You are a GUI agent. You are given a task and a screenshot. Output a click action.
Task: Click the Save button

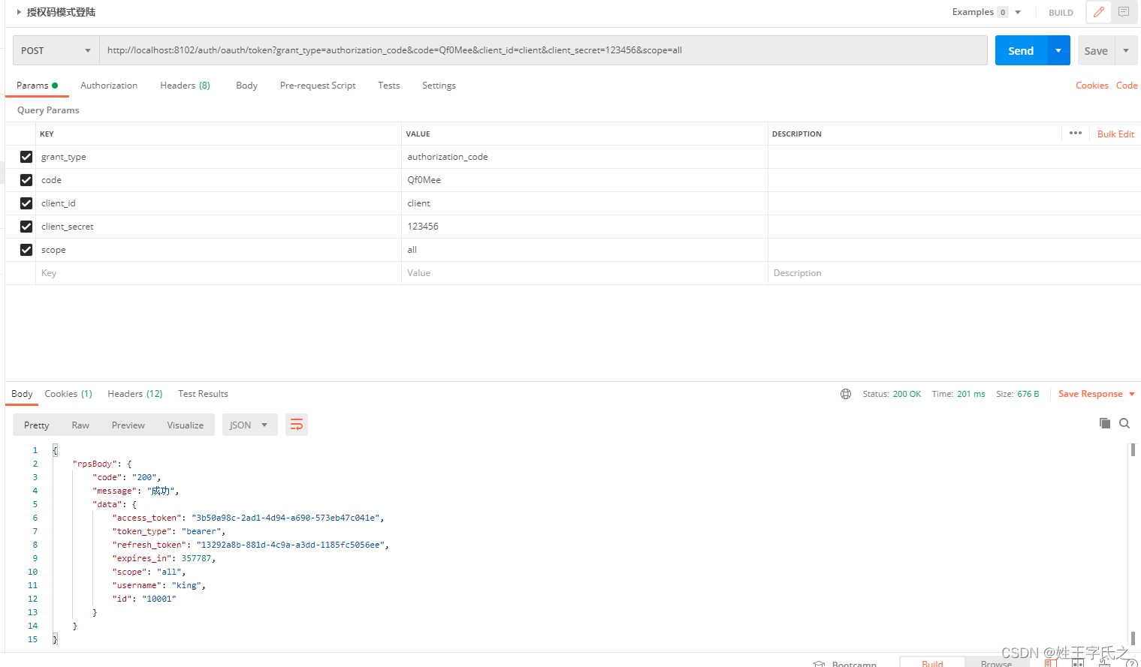coord(1096,50)
